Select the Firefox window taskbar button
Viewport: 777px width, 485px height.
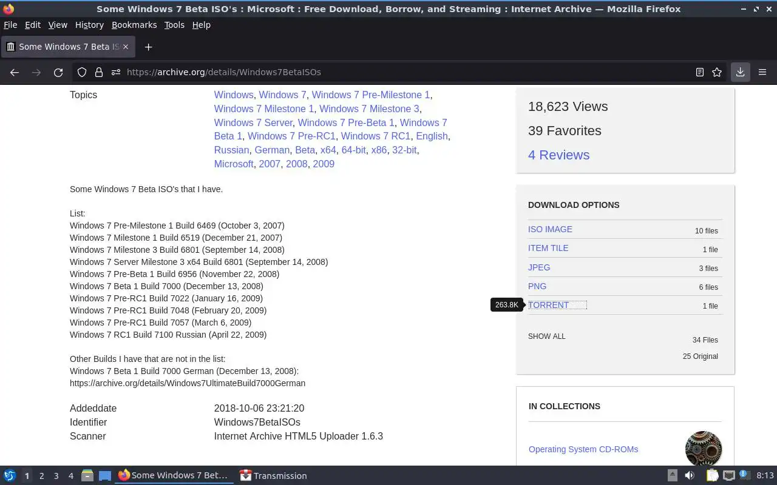coord(174,475)
